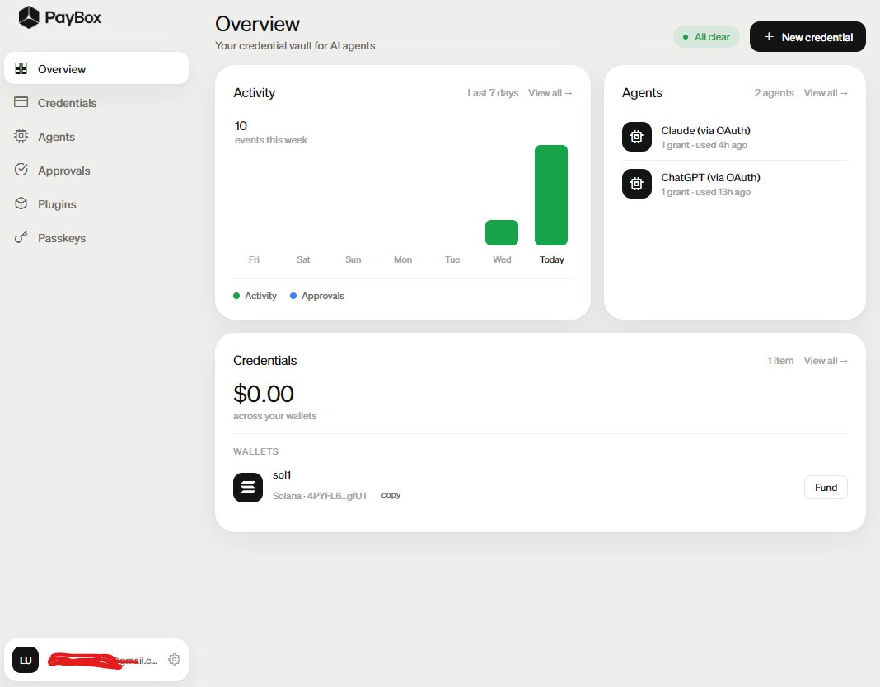Open the Approvals section label
This screenshot has height=687, width=880.
point(64,171)
